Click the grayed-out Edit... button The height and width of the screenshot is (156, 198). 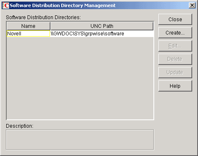tap(175, 46)
